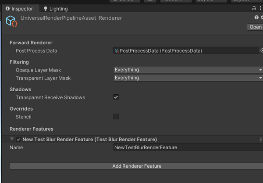Open the Inspector panel kebab menu
The height and width of the screenshot is (183, 263).
coord(261,8)
